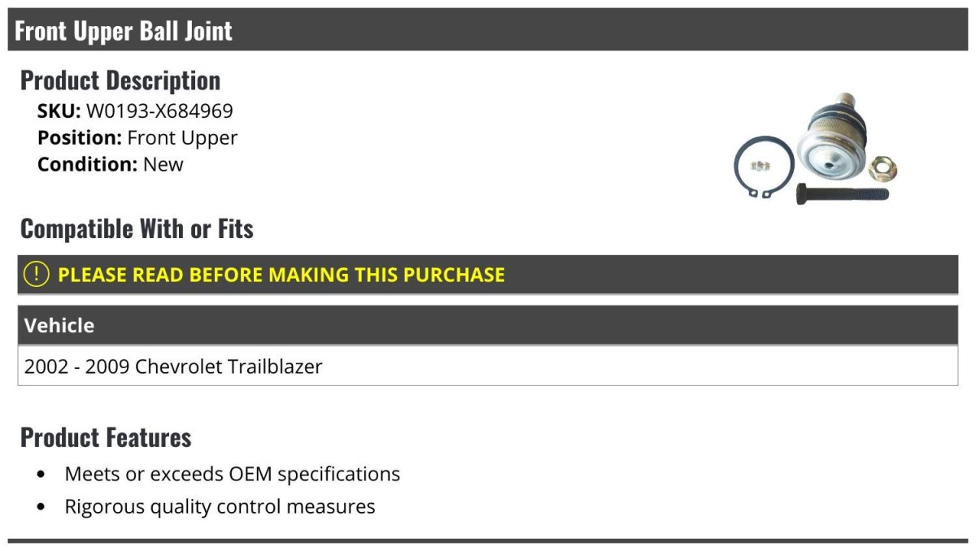Click 'Meets or exceeds OEM specifications' text
This screenshot has height=551, width=976.
[x=232, y=474]
